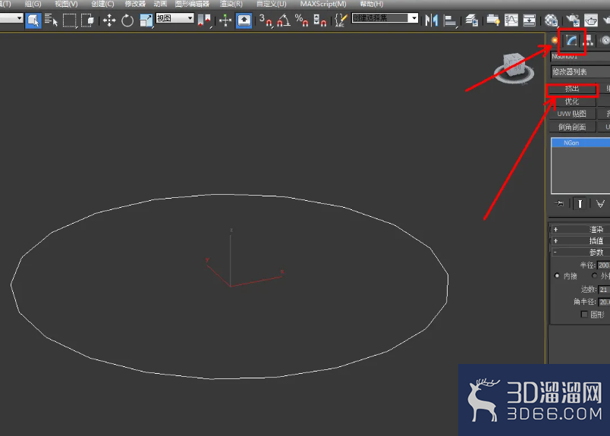Click Make Unique icon below stack
Image resolution: width=610 pixels, height=436 pixels.
(x=600, y=204)
